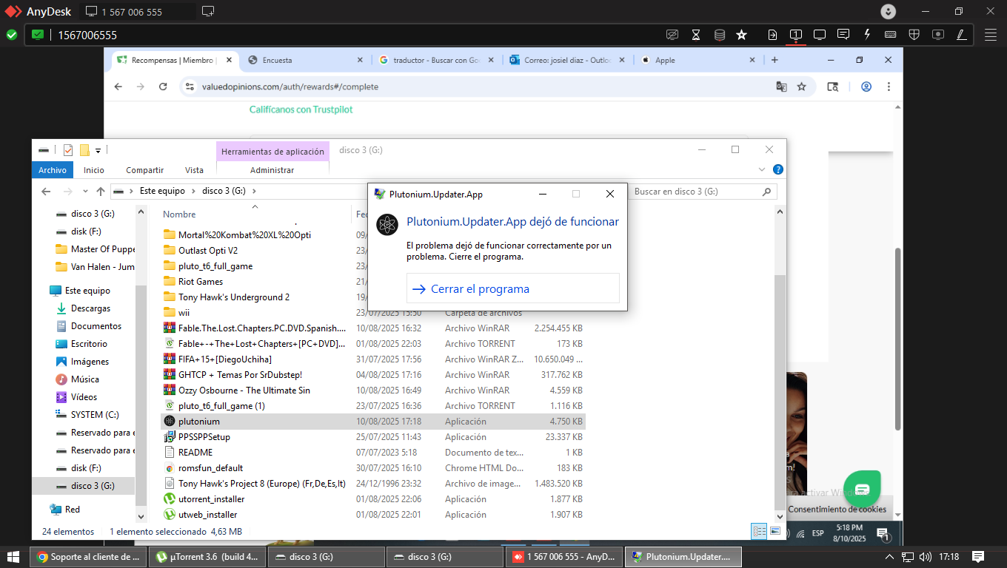The width and height of the screenshot is (1007, 568).
Task: Click Explorer search box 'Buscar en disco 3'
Action: click(703, 192)
